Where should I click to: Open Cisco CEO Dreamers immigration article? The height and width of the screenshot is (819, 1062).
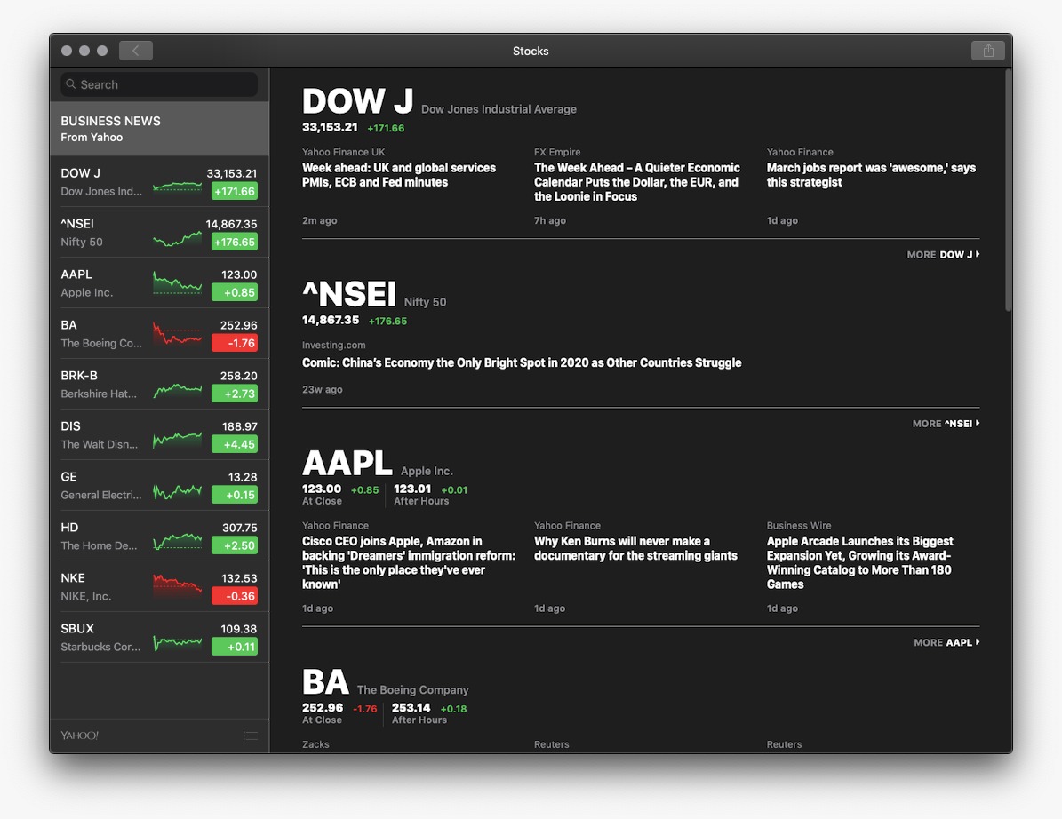coord(409,562)
